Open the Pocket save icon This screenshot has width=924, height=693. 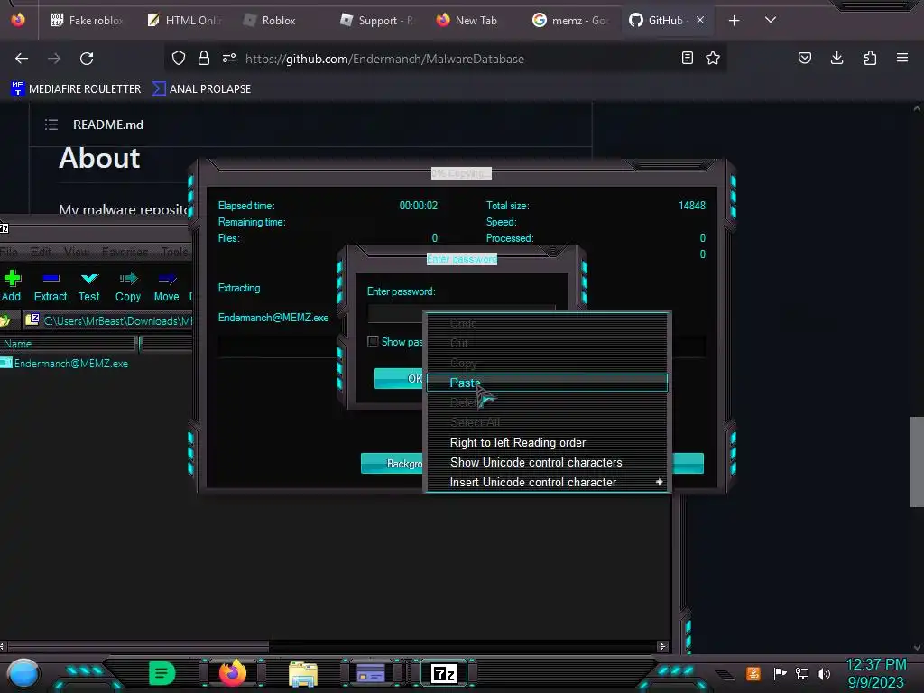click(x=804, y=58)
